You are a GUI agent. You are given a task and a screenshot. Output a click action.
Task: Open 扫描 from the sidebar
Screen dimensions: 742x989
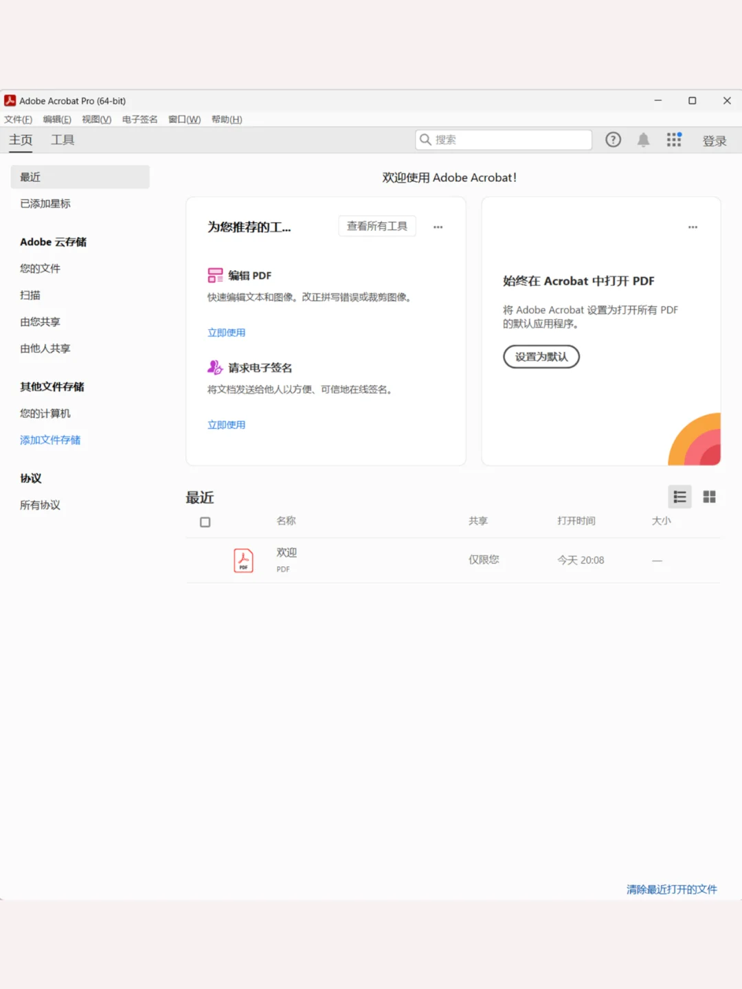click(30, 295)
